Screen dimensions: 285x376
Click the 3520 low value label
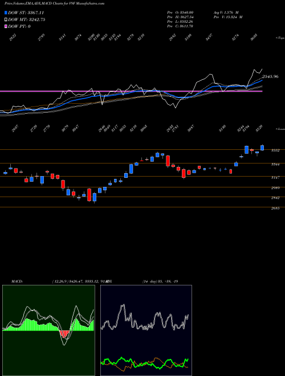point(259,129)
